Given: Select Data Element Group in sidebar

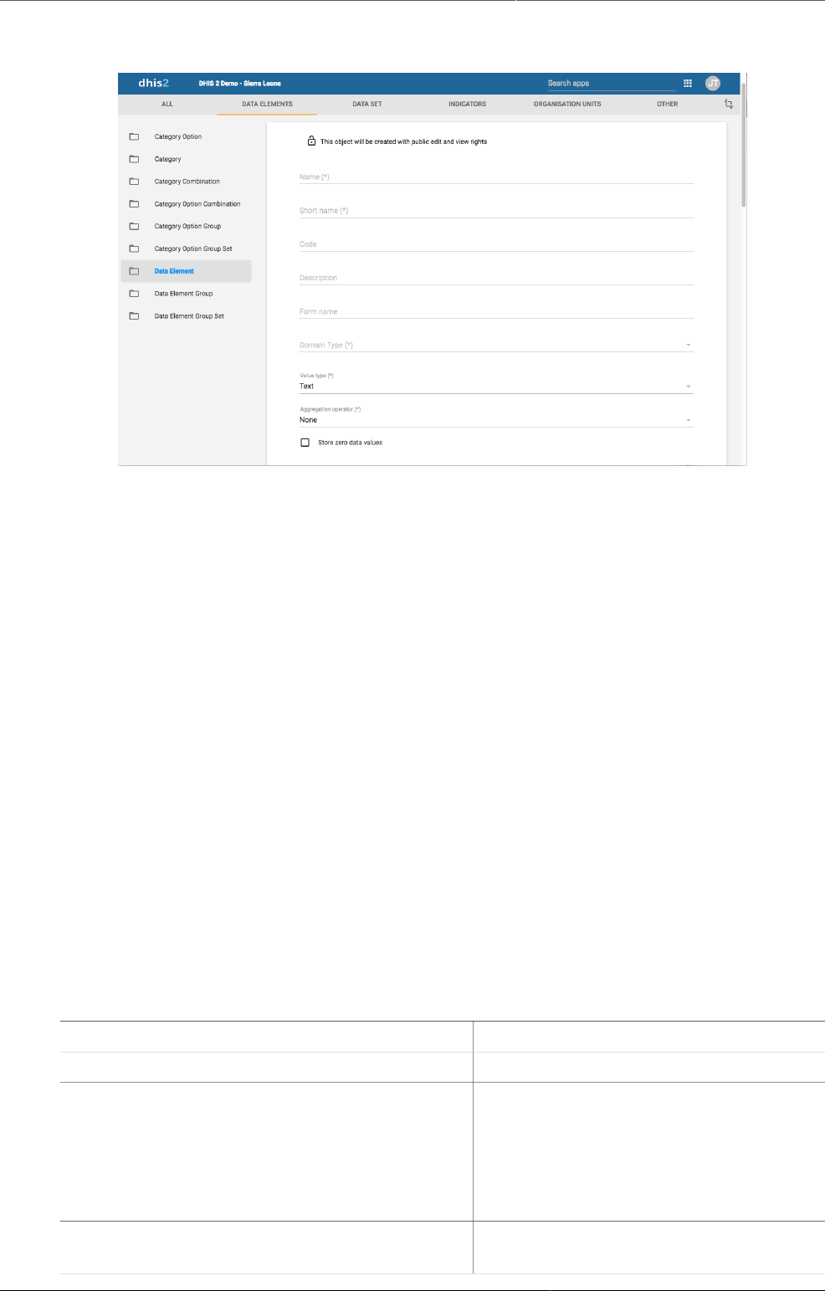Looking at the screenshot, I should tap(186, 294).
